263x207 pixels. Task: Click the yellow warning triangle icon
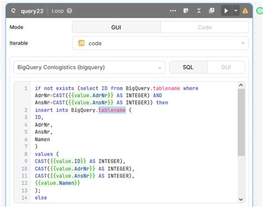click(x=245, y=11)
